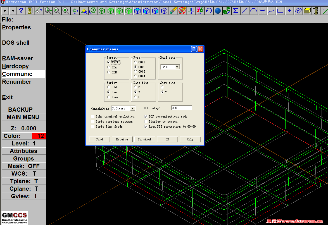Uncheck Read PST parameters option
Viewport: 328px width, 225px height.
point(146,126)
